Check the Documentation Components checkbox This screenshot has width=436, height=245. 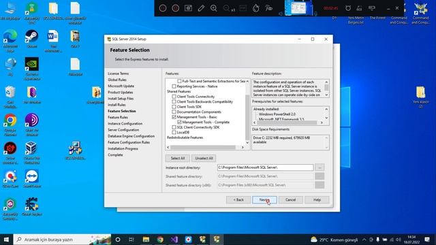174,112
